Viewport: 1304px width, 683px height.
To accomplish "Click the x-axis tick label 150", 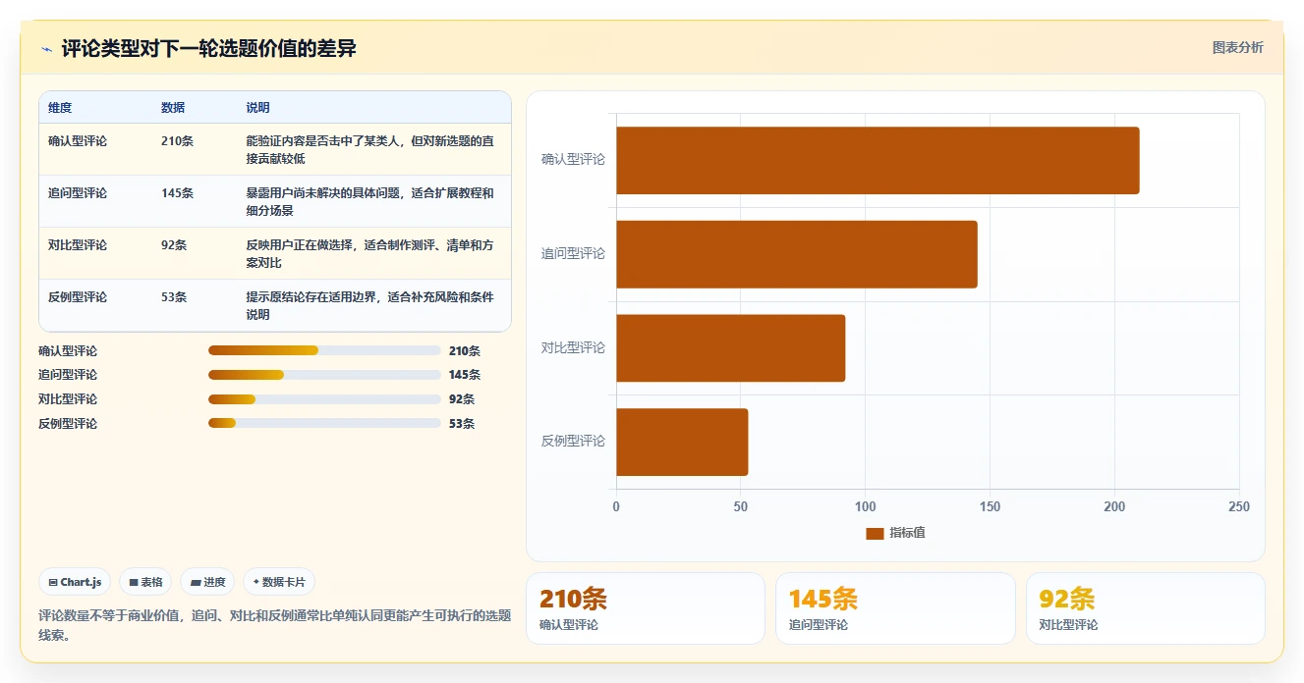I will coord(990,506).
